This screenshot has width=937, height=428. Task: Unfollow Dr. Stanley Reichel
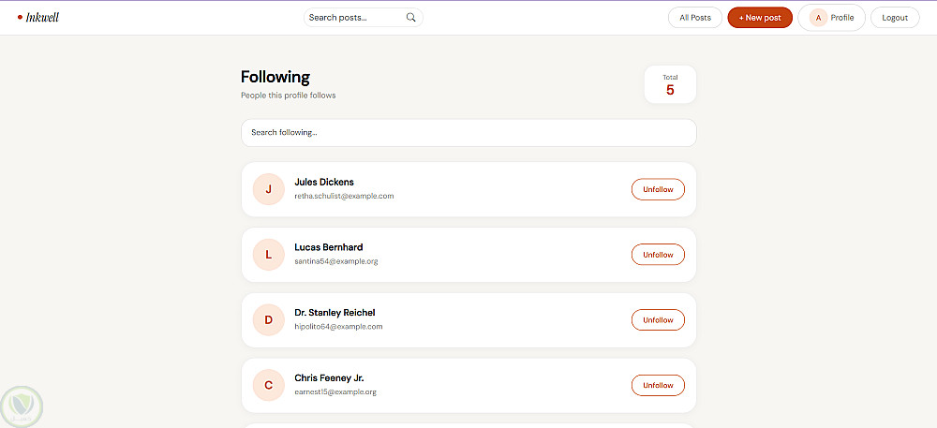[658, 320]
